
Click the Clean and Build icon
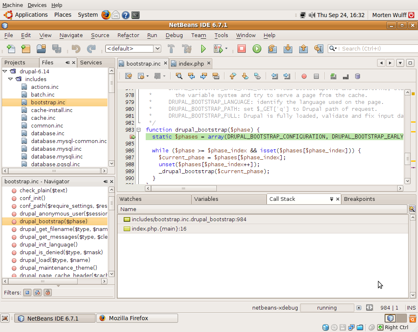(187, 49)
